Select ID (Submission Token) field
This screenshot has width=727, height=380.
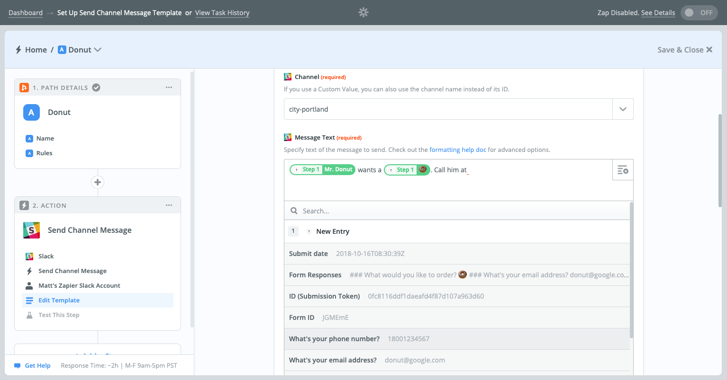[457, 296]
